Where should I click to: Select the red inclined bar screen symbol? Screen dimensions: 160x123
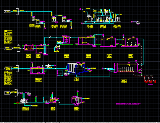pyautogui.click(x=30, y=47)
